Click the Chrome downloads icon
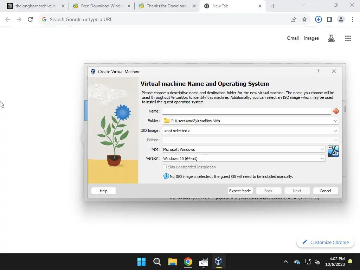The width and height of the screenshot is (360, 270). 318,19
